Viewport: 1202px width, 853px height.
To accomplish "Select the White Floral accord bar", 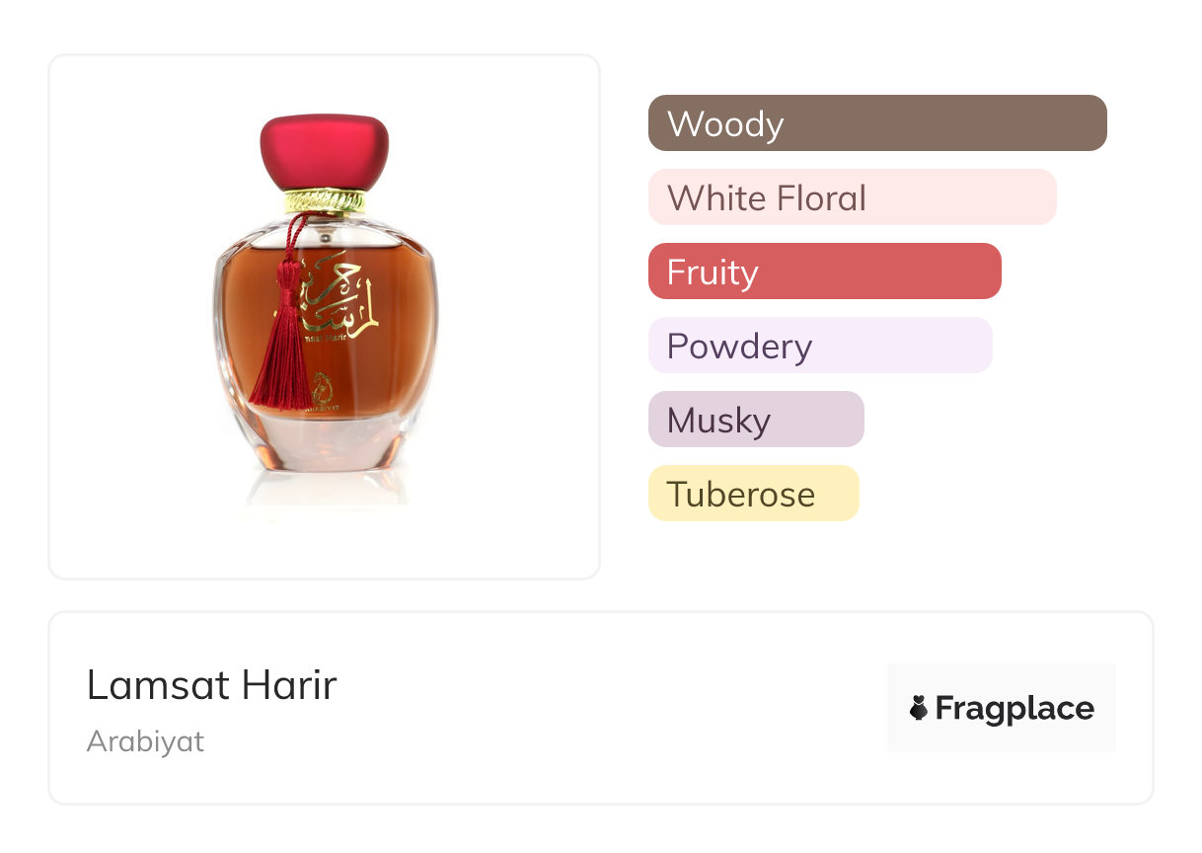I will tap(852, 197).
